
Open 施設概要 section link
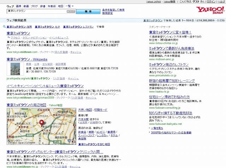61,64
